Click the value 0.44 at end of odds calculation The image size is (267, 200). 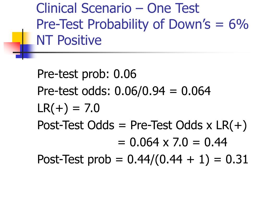216,142
